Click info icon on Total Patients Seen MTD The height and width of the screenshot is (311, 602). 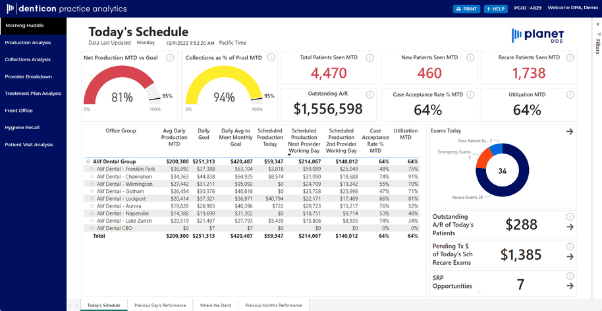pos(369,58)
